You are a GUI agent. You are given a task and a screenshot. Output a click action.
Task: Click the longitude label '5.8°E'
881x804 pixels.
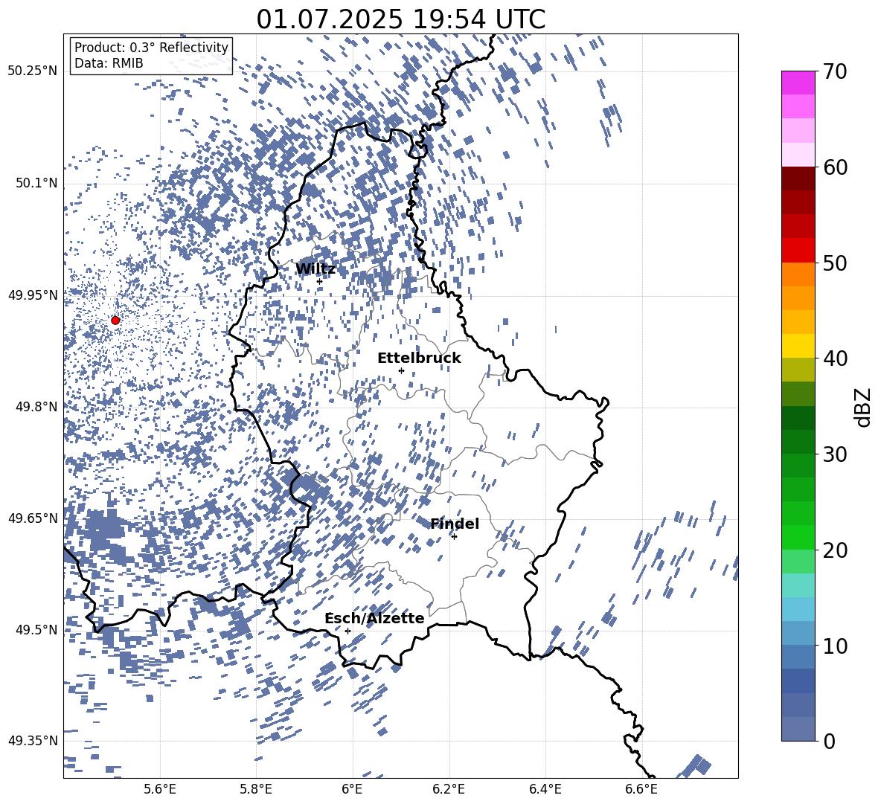(256, 789)
